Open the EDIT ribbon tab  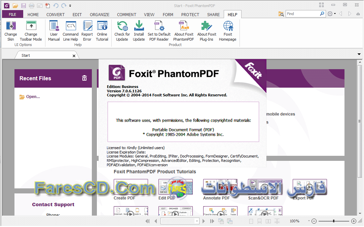77,14
